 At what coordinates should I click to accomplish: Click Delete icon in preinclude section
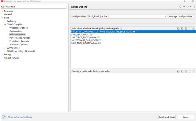click(182, 71)
